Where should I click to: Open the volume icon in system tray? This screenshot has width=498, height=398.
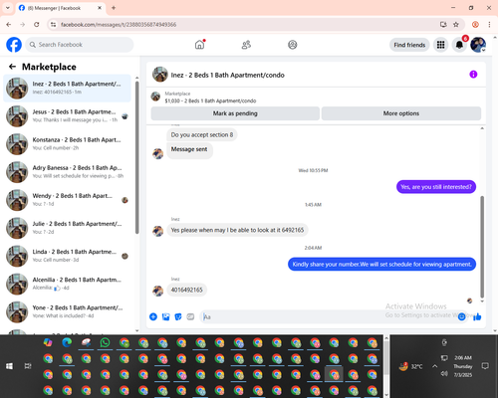(444, 374)
